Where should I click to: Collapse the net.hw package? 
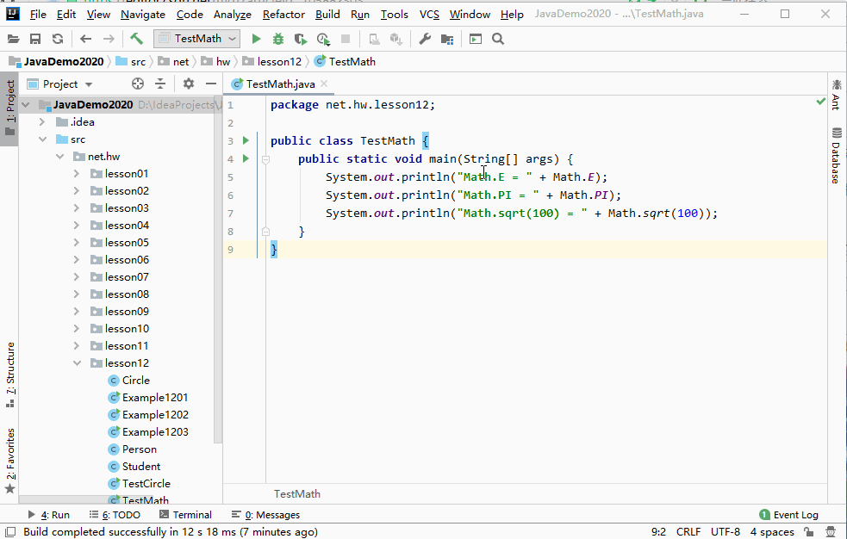[59, 157]
